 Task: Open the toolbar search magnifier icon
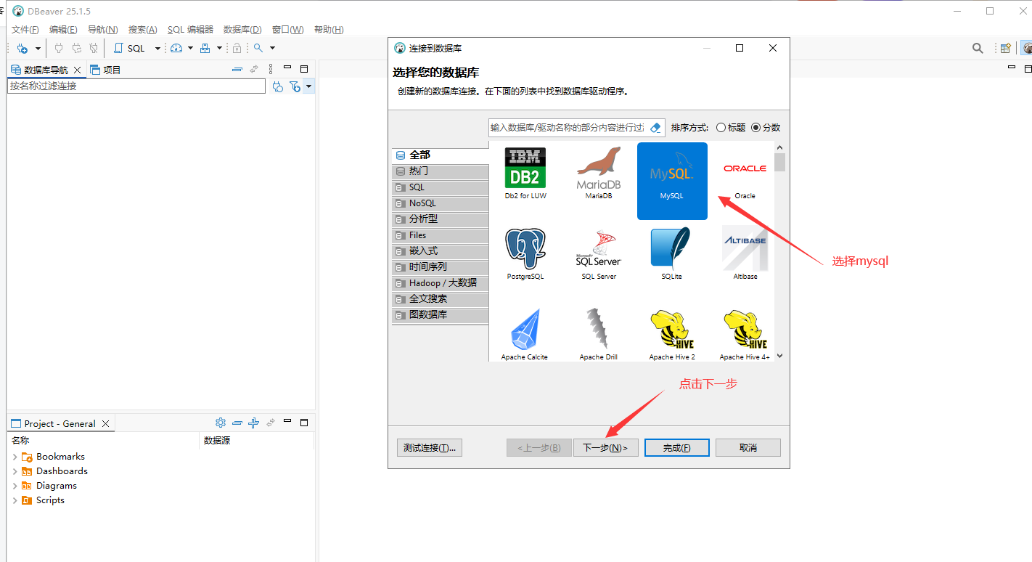(x=259, y=49)
